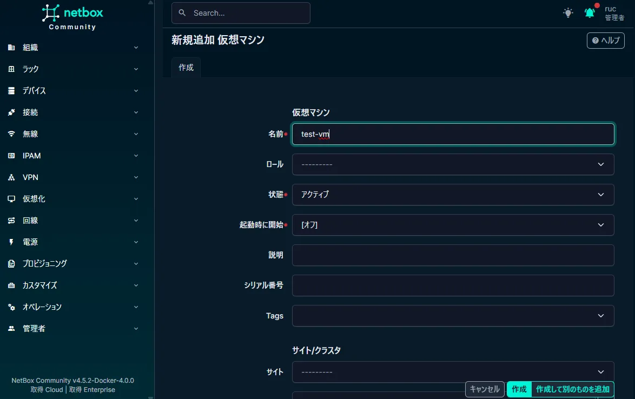Open 管理者 menu item

click(74, 329)
